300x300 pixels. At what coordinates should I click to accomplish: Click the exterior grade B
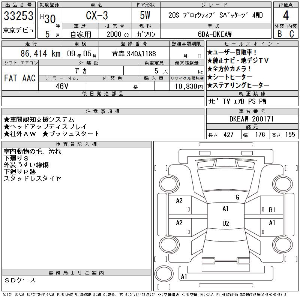(x=279, y=34)
